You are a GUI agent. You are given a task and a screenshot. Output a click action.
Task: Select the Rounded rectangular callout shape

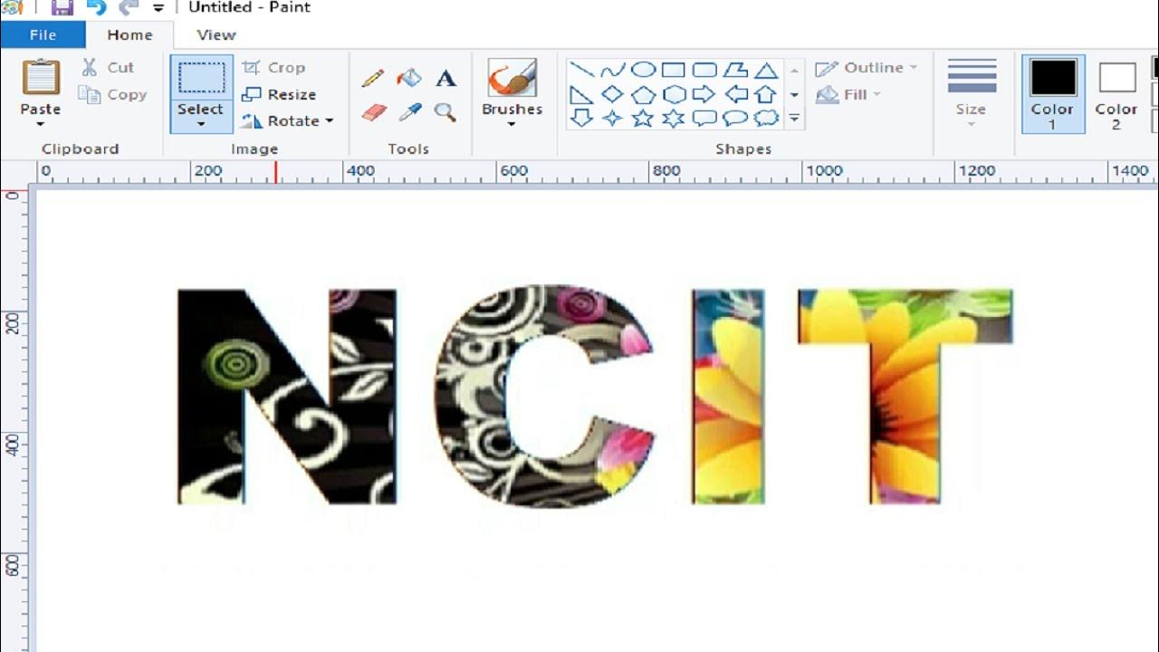pyautogui.click(x=704, y=118)
